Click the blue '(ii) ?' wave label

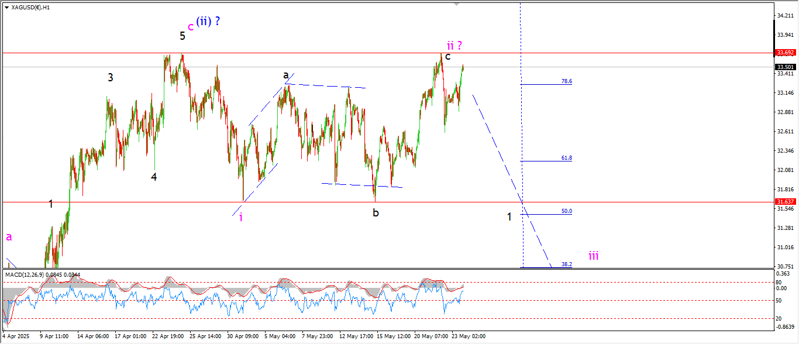208,22
